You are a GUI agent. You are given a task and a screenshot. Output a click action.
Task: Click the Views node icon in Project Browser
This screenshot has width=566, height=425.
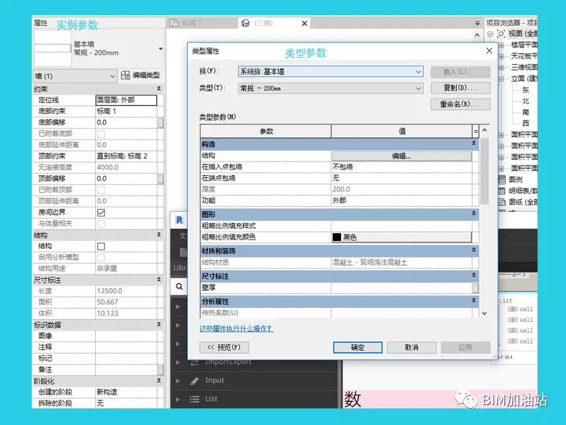(x=501, y=34)
